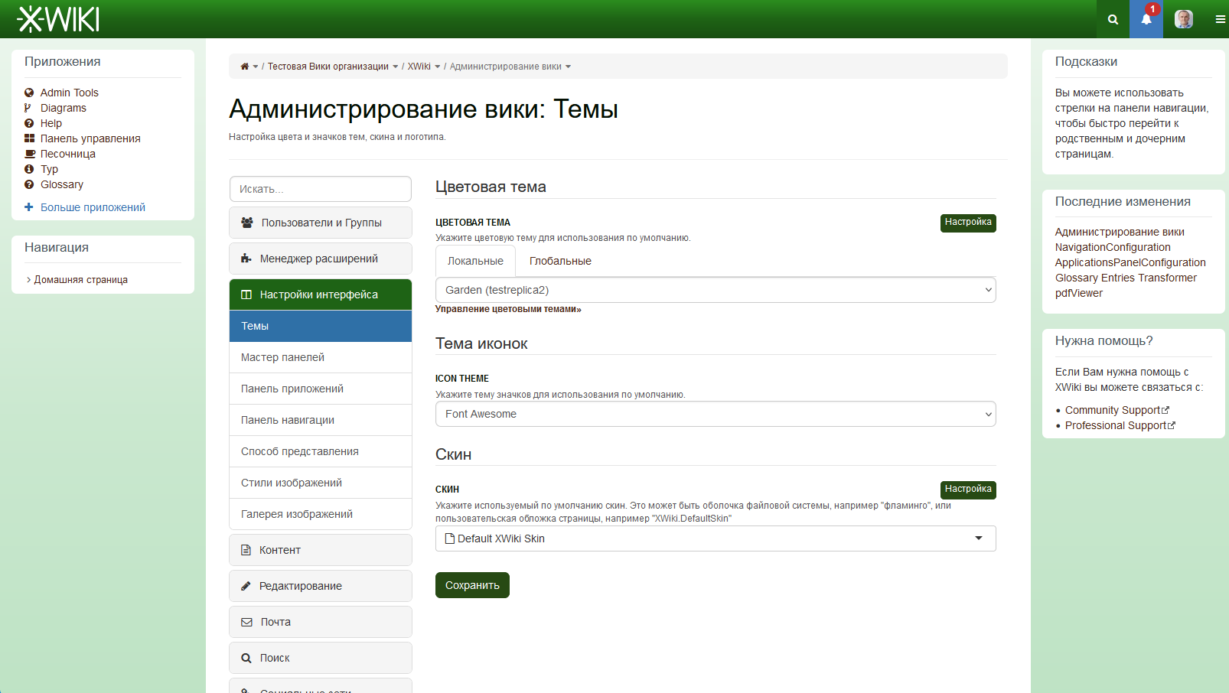Open ApplicationsPanelConfiguration recent change
Screen dimensions: 1229x693
tap(1130, 262)
